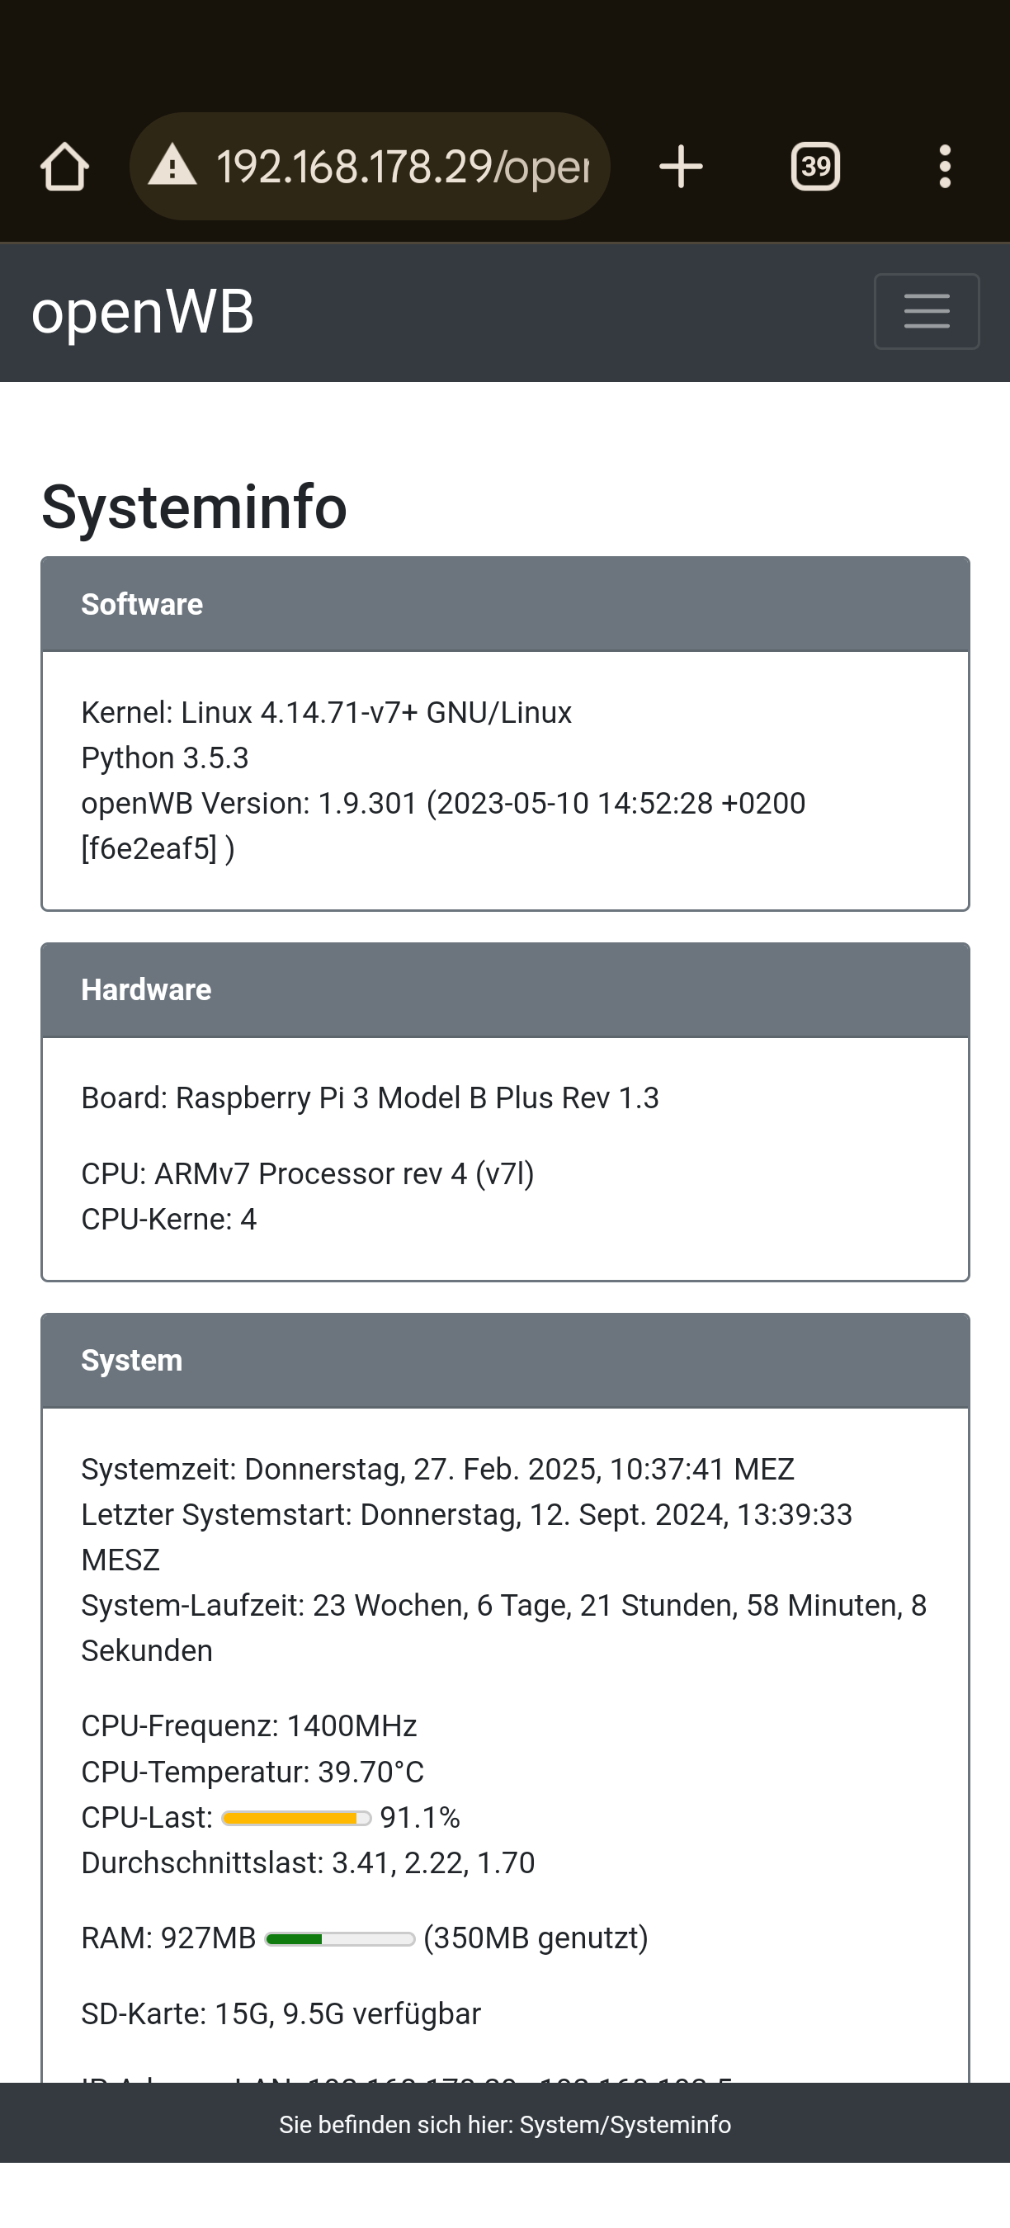Screen dimensions: 1010x2228
Task: Click the Board Raspberry Pi line
Action: [x=369, y=1097]
